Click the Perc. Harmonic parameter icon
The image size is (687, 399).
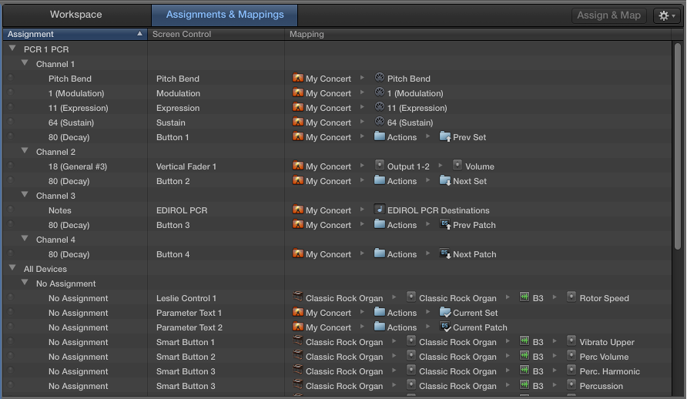pyautogui.click(x=571, y=370)
